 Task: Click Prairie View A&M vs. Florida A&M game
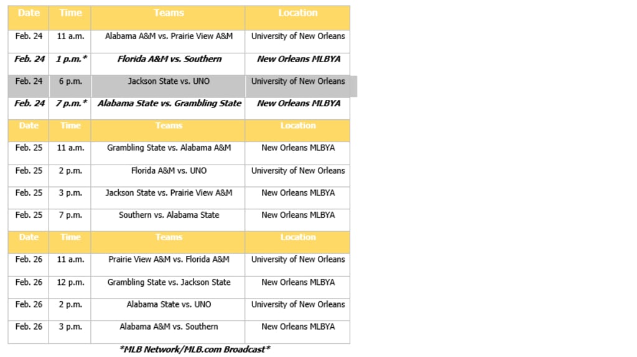point(169,260)
